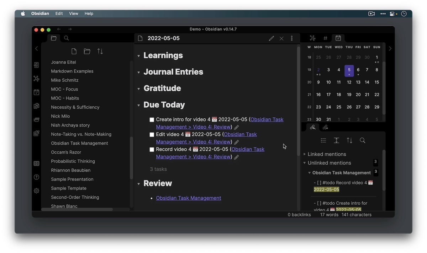The height and width of the screenshot is (253, 427).
Task: Check off the Record video 4 task
Action: coord(152,150)
